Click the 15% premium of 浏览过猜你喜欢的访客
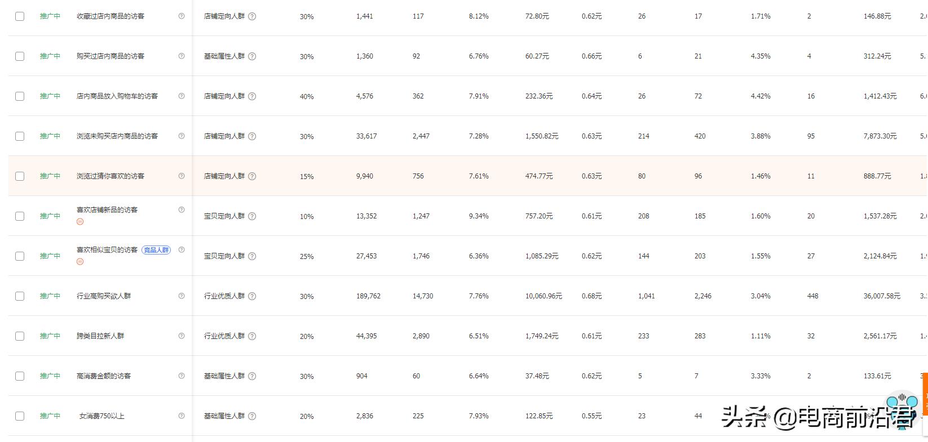928x442 pixels. coord(307,177)
